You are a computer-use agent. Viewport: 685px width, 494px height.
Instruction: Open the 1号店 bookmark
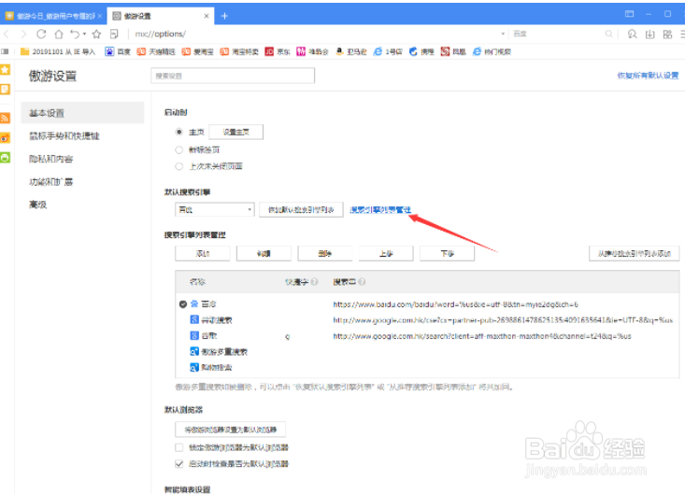[388, 51]
